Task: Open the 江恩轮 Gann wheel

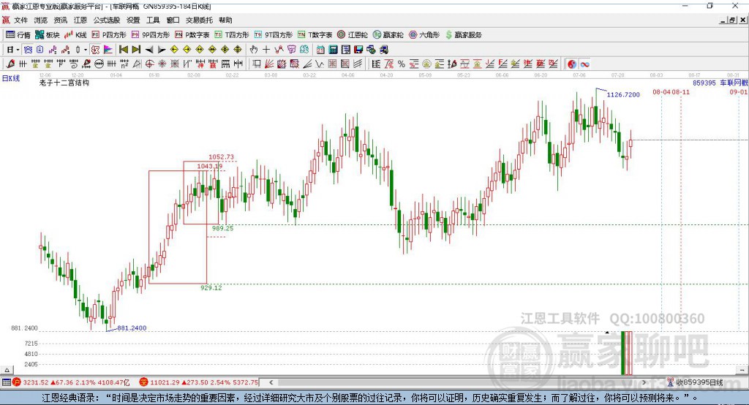Action: (353, 35)
